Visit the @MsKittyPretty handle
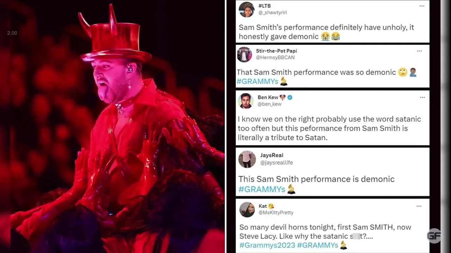451x253 pixels. [x=276, y=213]
